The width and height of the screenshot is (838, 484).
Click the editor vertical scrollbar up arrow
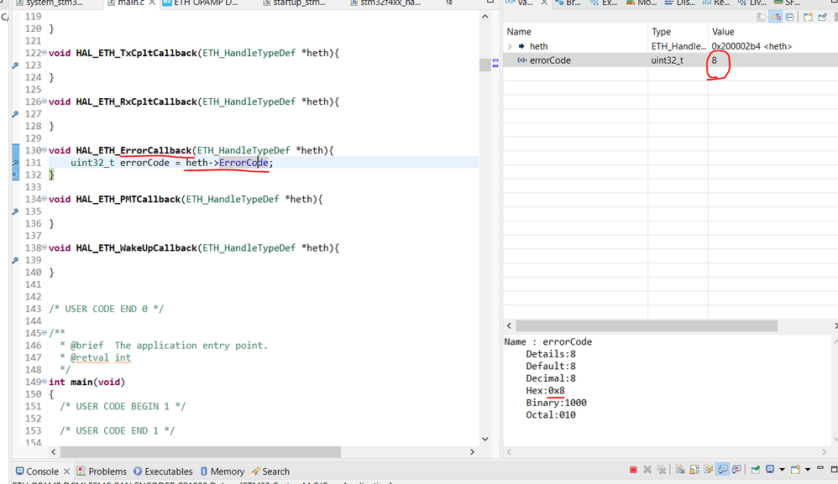484,17
